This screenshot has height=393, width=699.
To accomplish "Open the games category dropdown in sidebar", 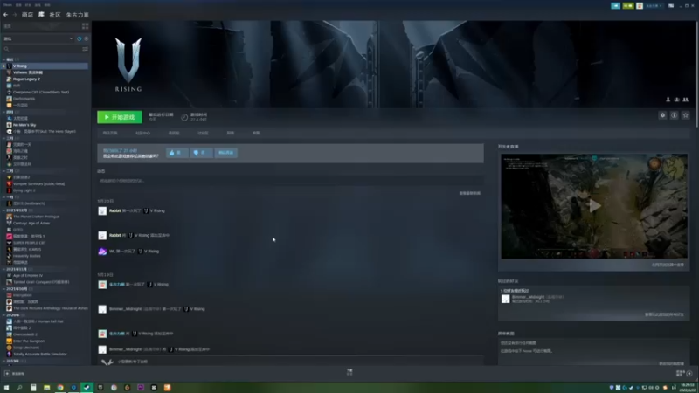I will [x=38, y=38].
